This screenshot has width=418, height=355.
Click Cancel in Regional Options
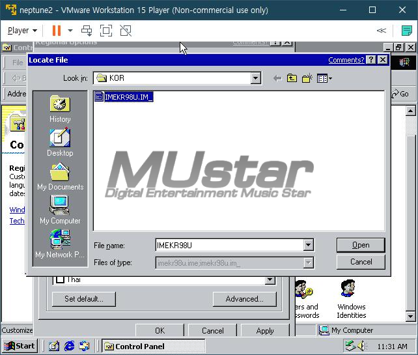point(212,331)
